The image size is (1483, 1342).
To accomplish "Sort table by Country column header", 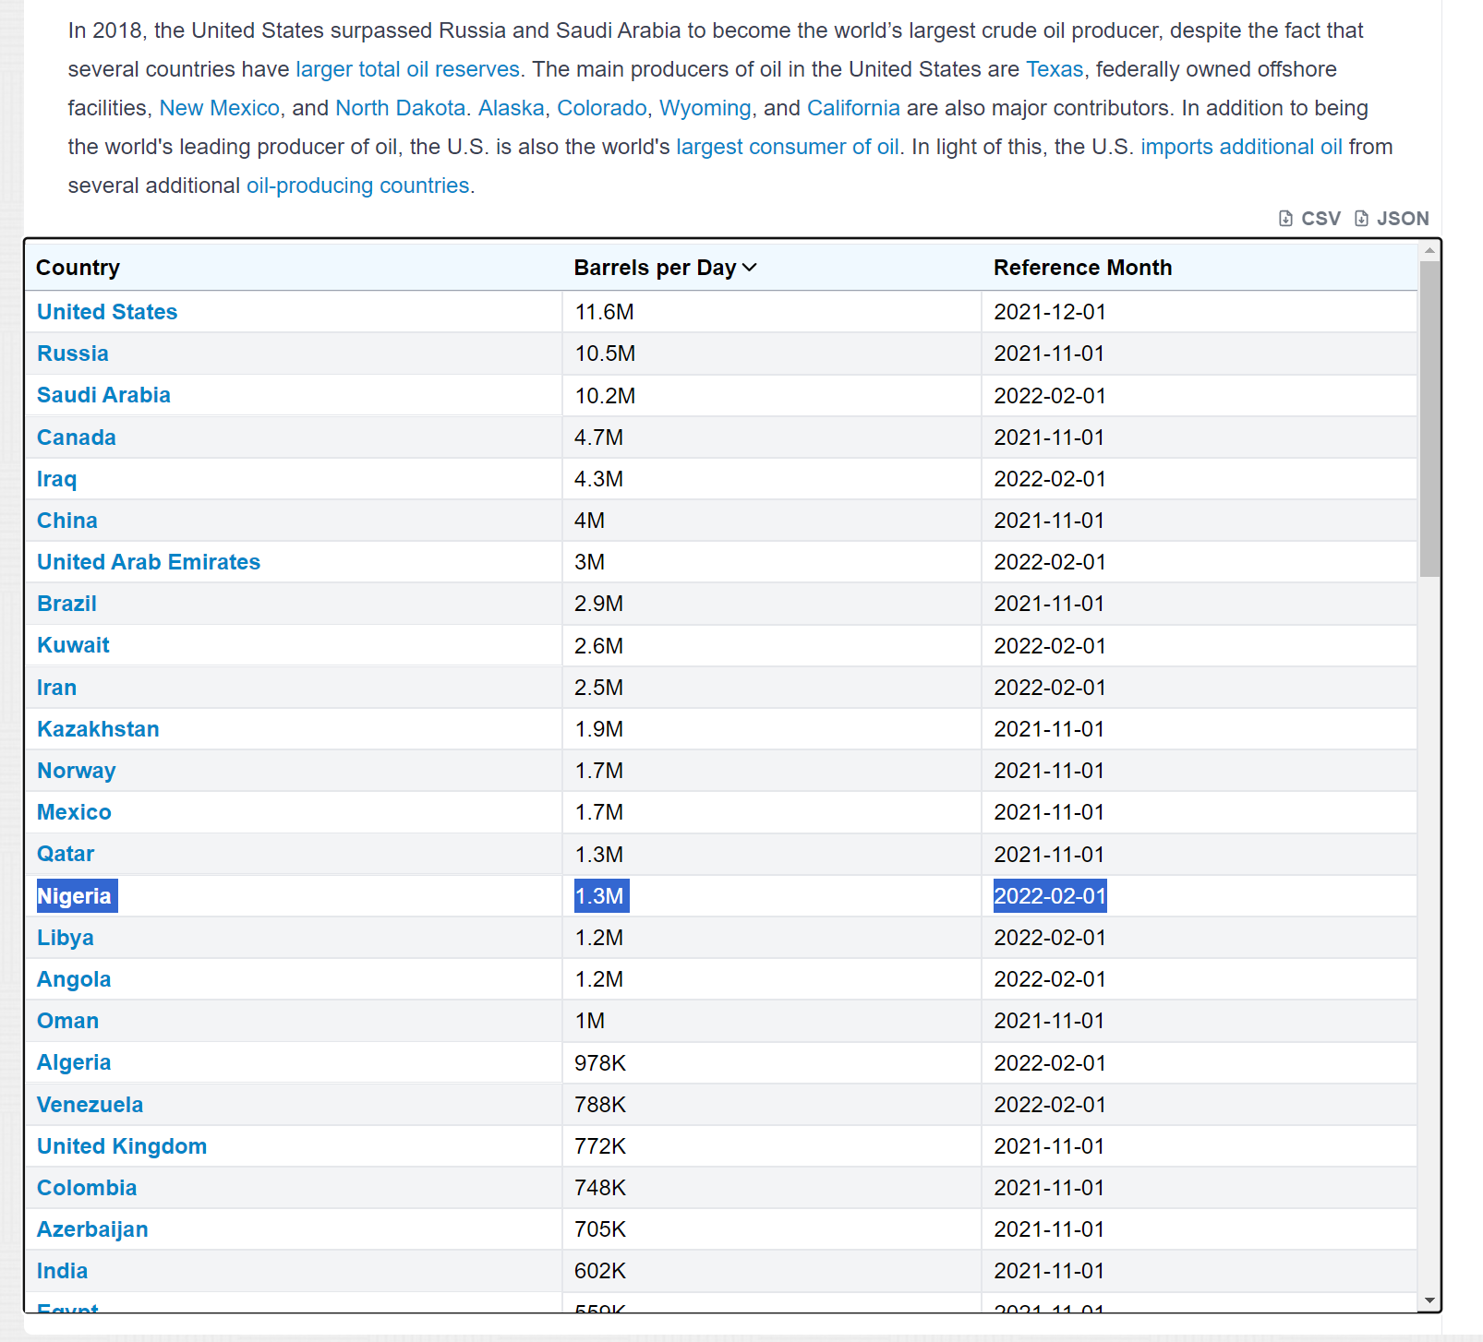I will (x=78, y=268).
